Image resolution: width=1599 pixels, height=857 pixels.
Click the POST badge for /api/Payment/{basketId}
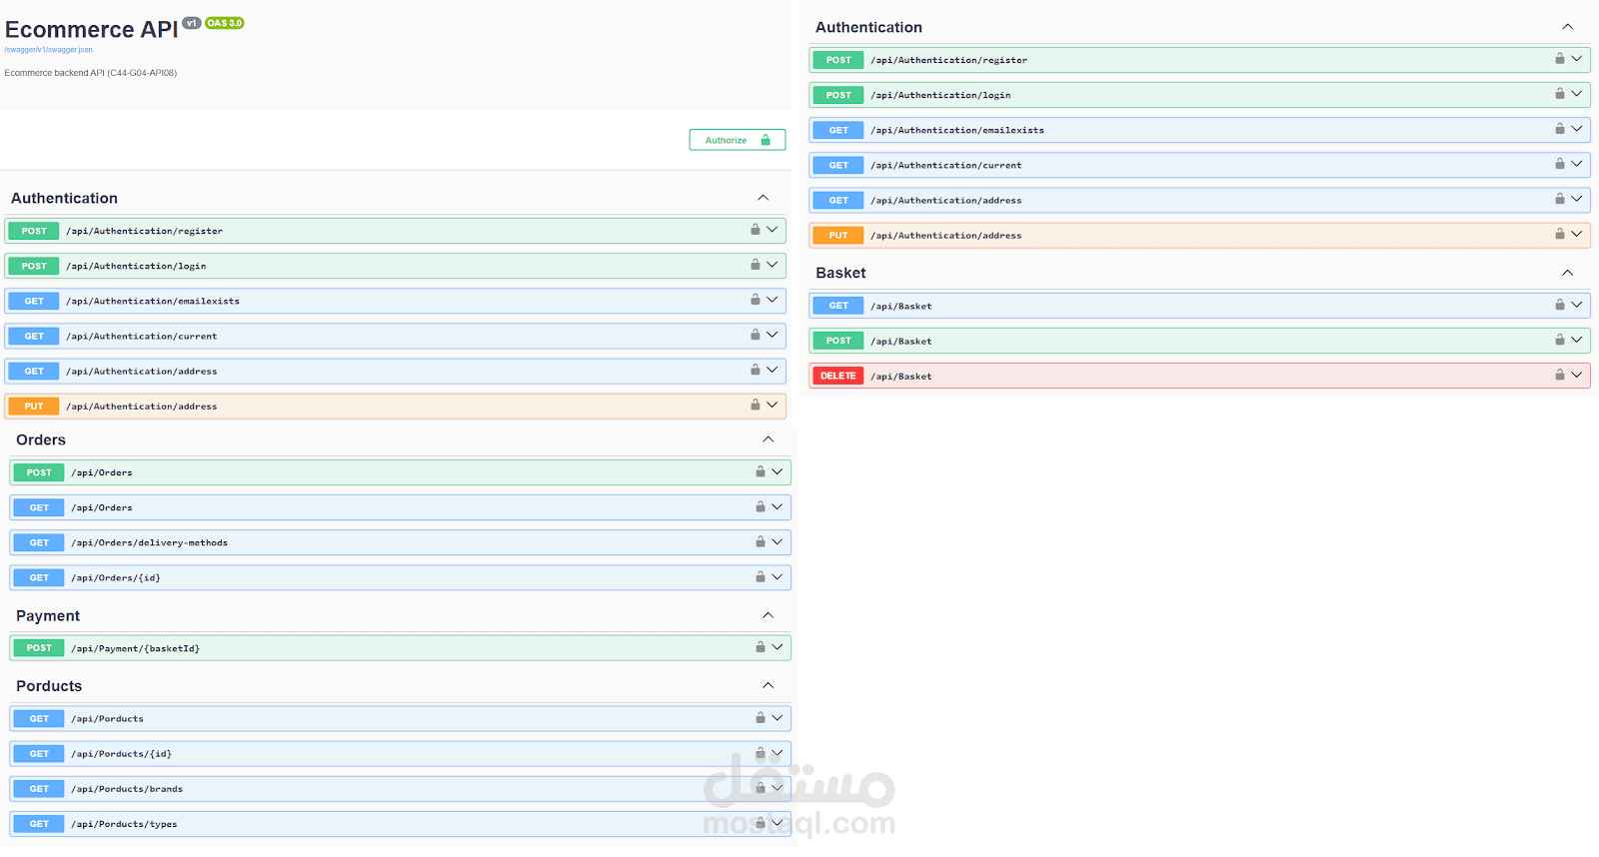(x=39, y=648)
